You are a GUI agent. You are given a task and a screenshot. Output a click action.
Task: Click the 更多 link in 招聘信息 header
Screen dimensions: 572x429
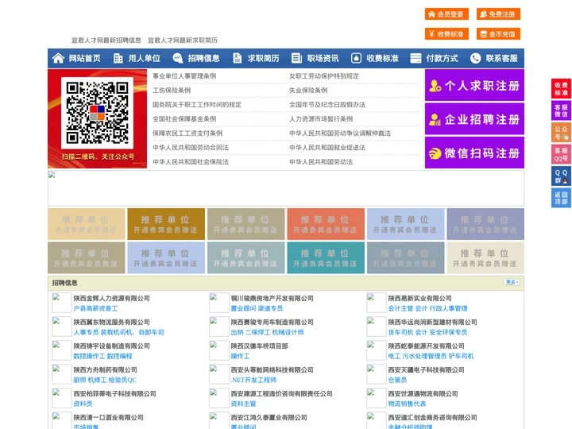click(512, 282)
